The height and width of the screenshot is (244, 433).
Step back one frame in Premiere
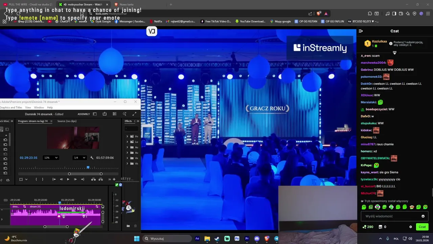61,179
